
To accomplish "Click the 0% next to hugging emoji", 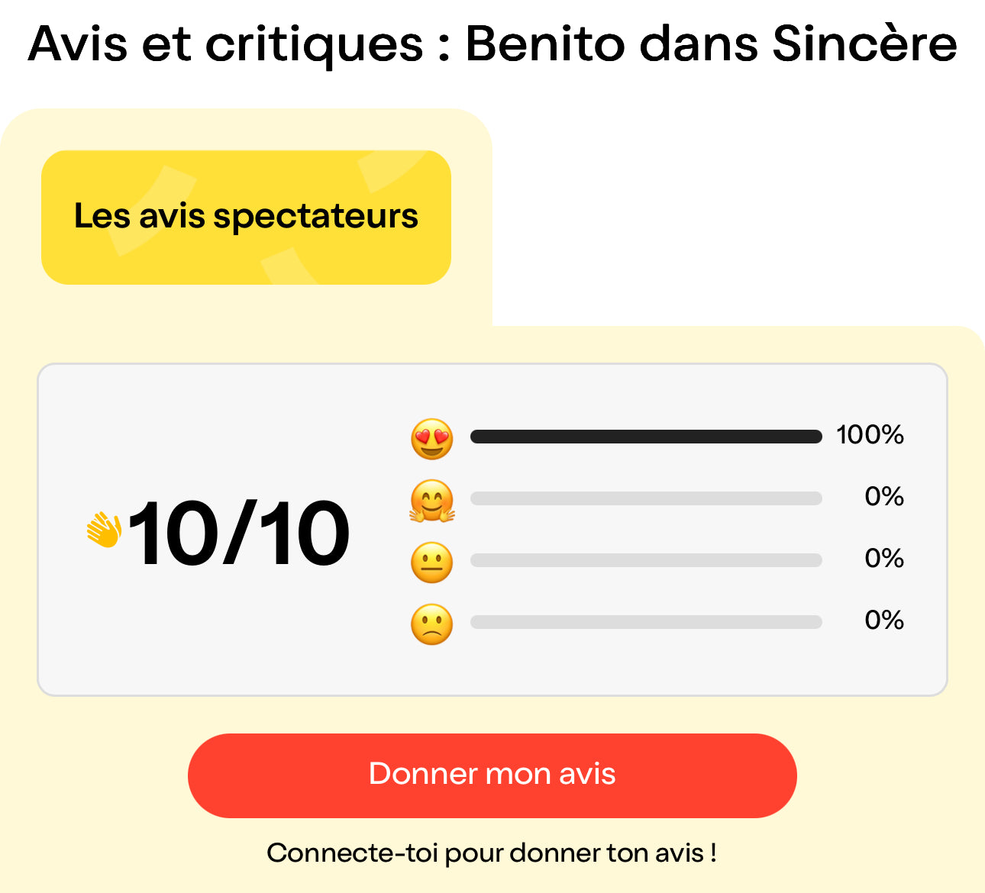I will pos(884,497).
